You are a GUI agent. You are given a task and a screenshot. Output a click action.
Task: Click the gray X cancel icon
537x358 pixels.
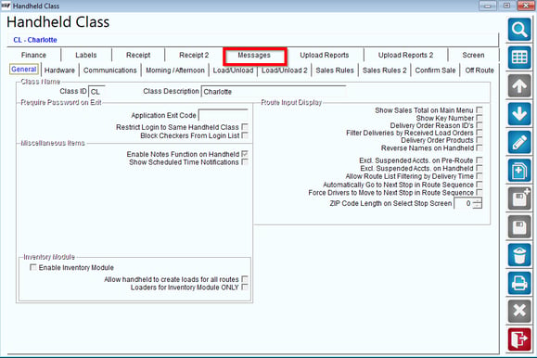(x=519, y=311)
